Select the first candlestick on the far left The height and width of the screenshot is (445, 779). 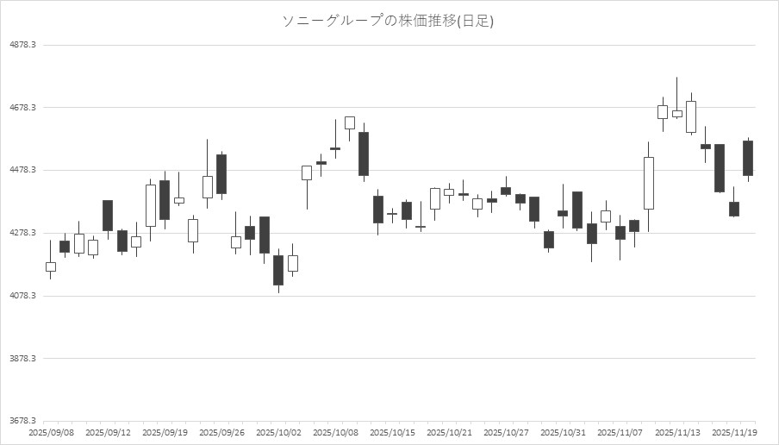pos(51,266)
